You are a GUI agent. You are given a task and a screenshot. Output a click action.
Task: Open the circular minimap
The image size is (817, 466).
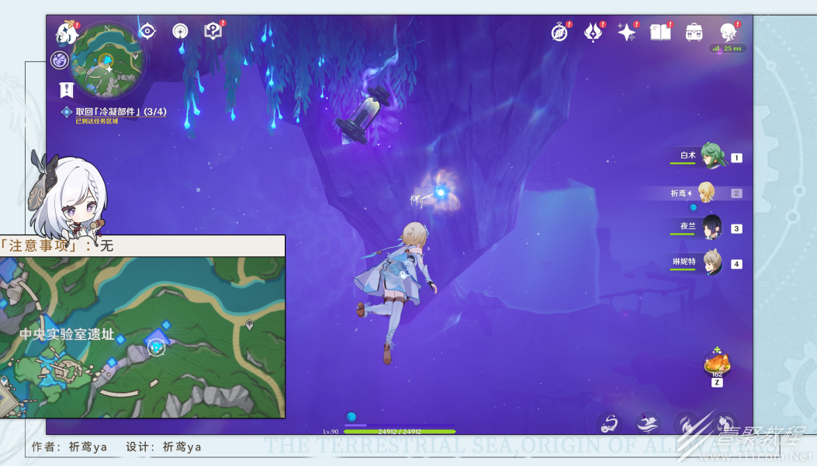click(x=107, y=60)
